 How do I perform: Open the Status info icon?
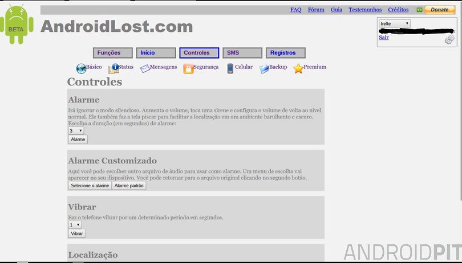(114, 68)
